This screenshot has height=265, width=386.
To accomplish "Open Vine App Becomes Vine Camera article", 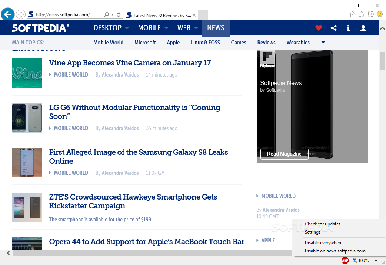I will tap(130, 63).
